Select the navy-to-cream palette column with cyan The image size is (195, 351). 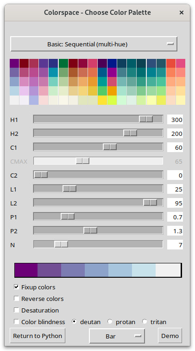(53, 82)
